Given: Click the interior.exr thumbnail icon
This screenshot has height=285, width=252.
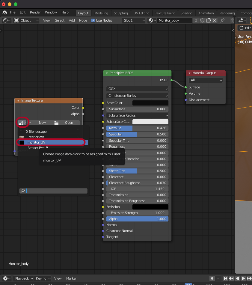Looking at the screenshot, I should [22, 137].
